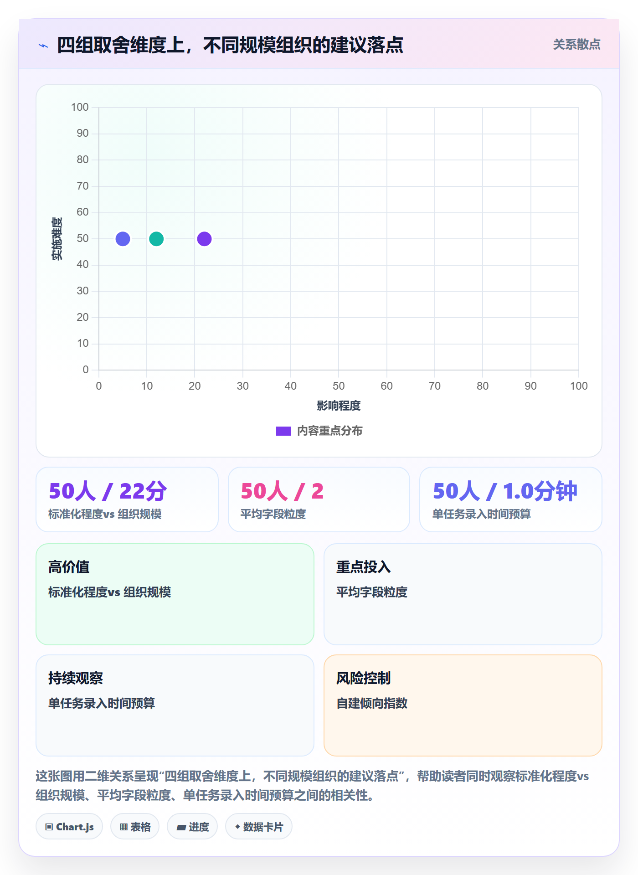Select the teal scatter point at x=12
Viewport: 638px width, 875px height.
tap(156, 239)
